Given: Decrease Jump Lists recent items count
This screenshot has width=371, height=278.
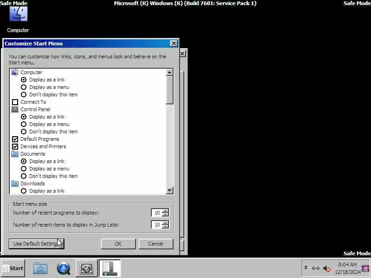Looking at the screenshot, I should tap(166, 227).
